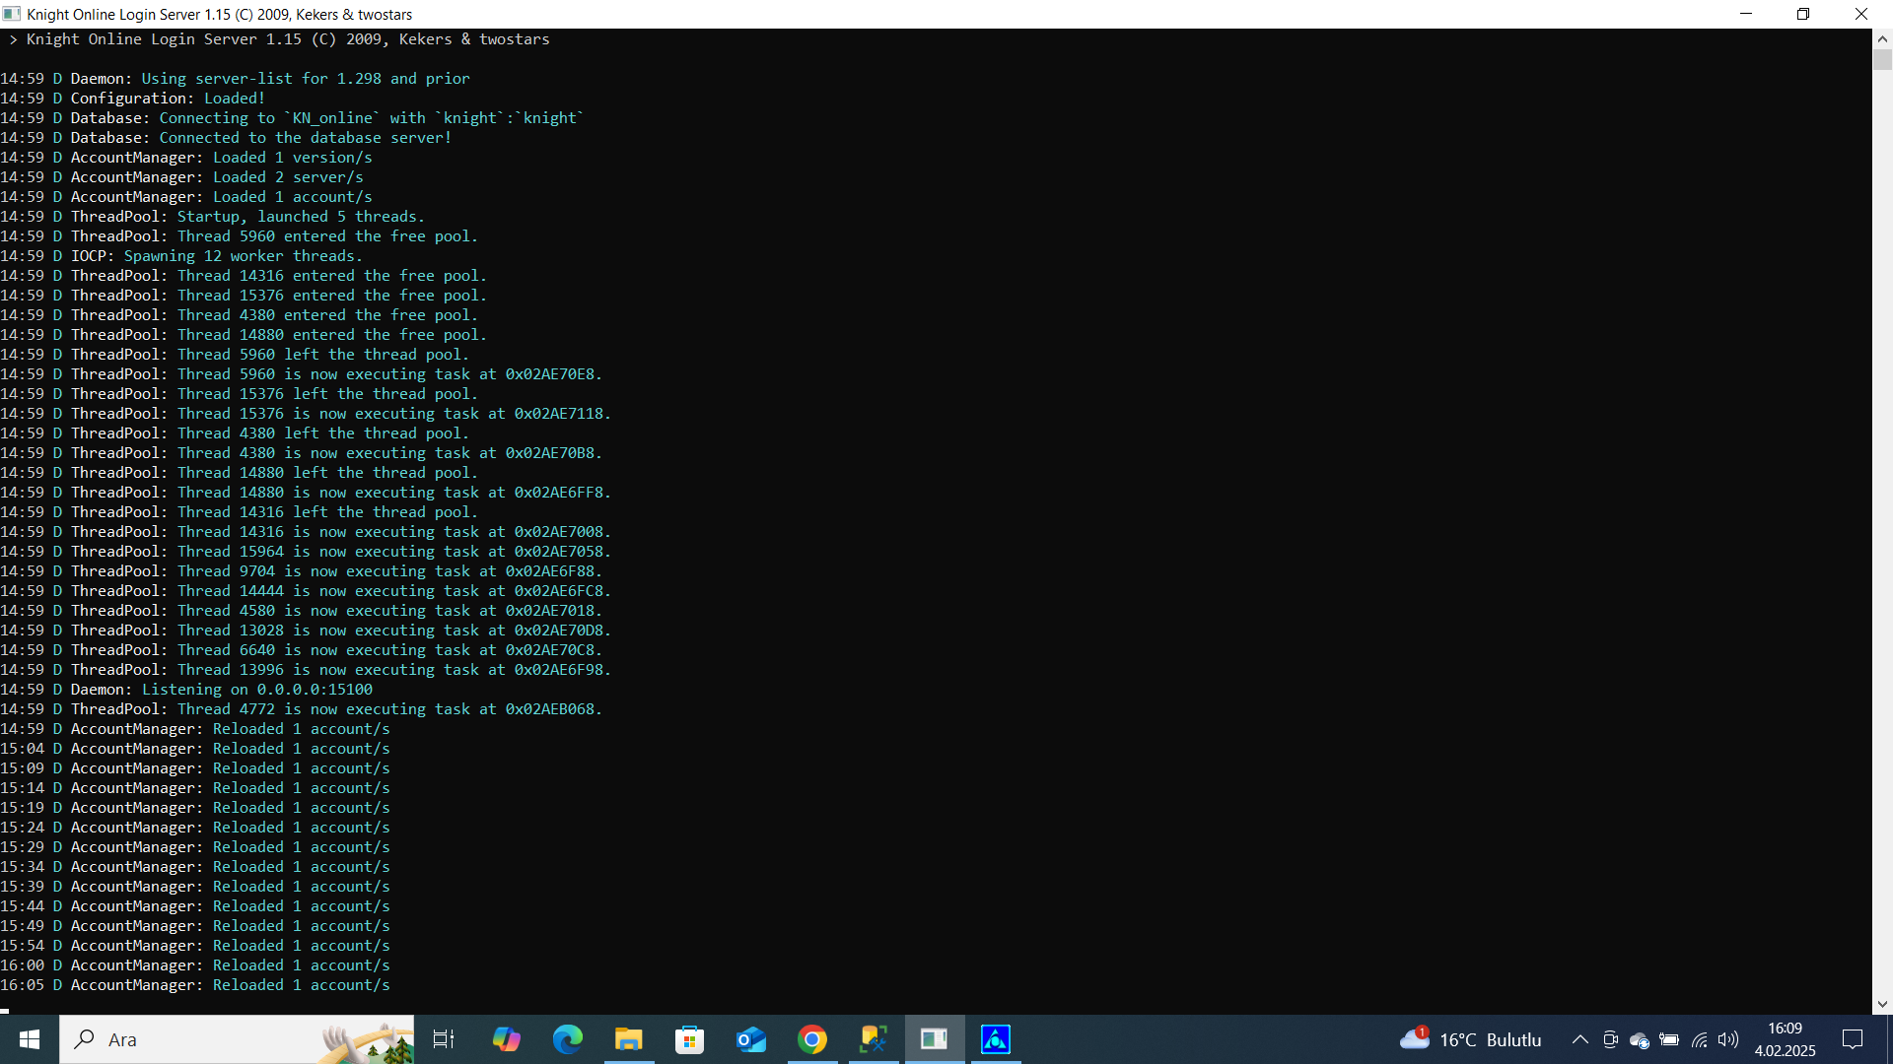Click the 15:04 'Reloaded 1 account/s' line
The width and height of the screenshot is (1893, 1064).
195,749
